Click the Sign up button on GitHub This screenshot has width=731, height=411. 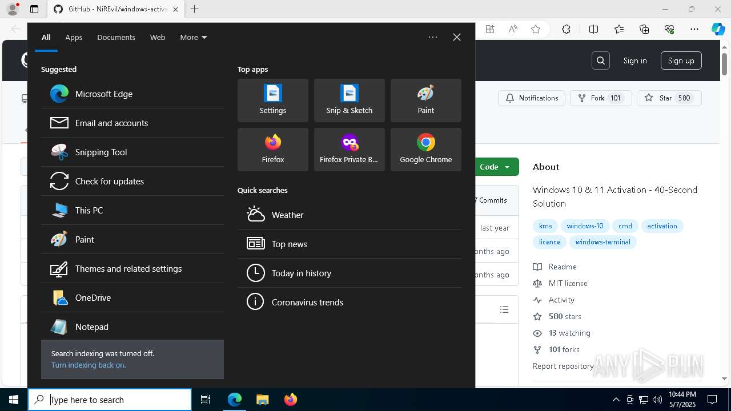tap(681, 61)
